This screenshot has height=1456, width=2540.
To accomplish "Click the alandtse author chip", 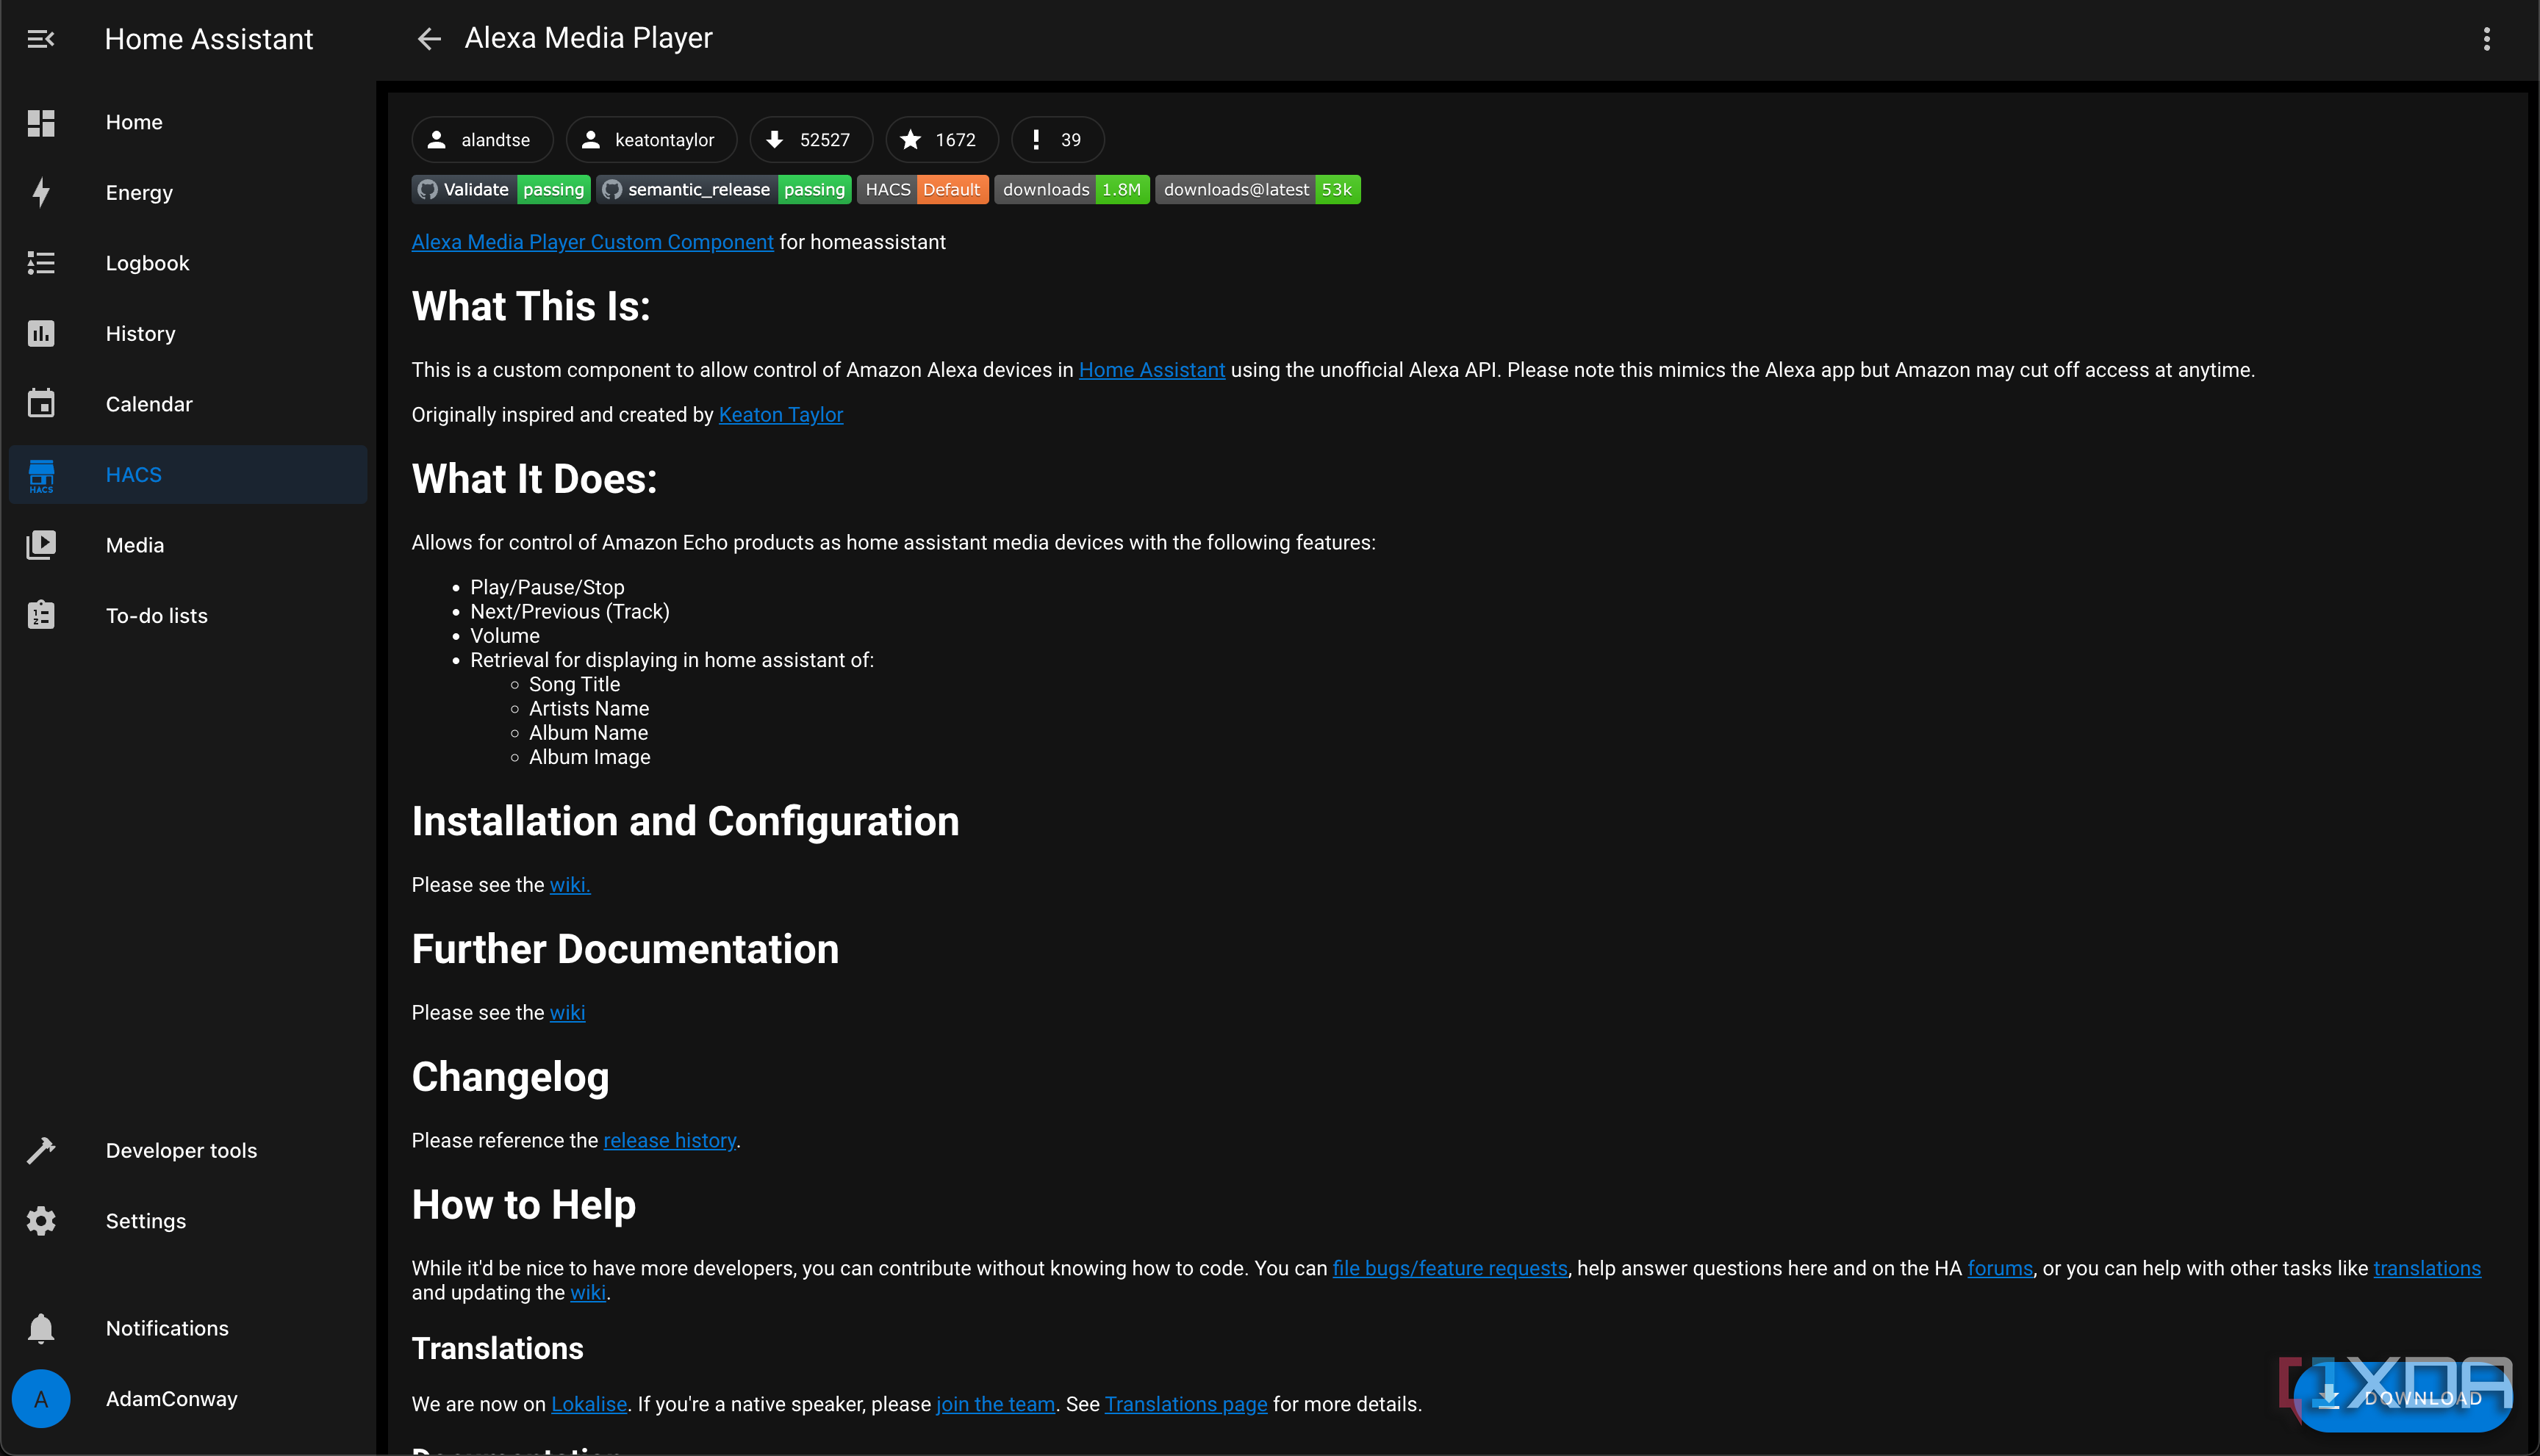I will click(482, 140).
